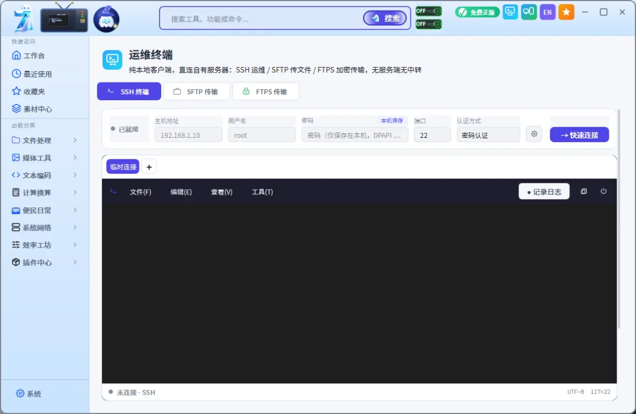Click the 未连接 · SSH status text
The height and width of the screenshot is (414, 636).
[x=136, y=392]
